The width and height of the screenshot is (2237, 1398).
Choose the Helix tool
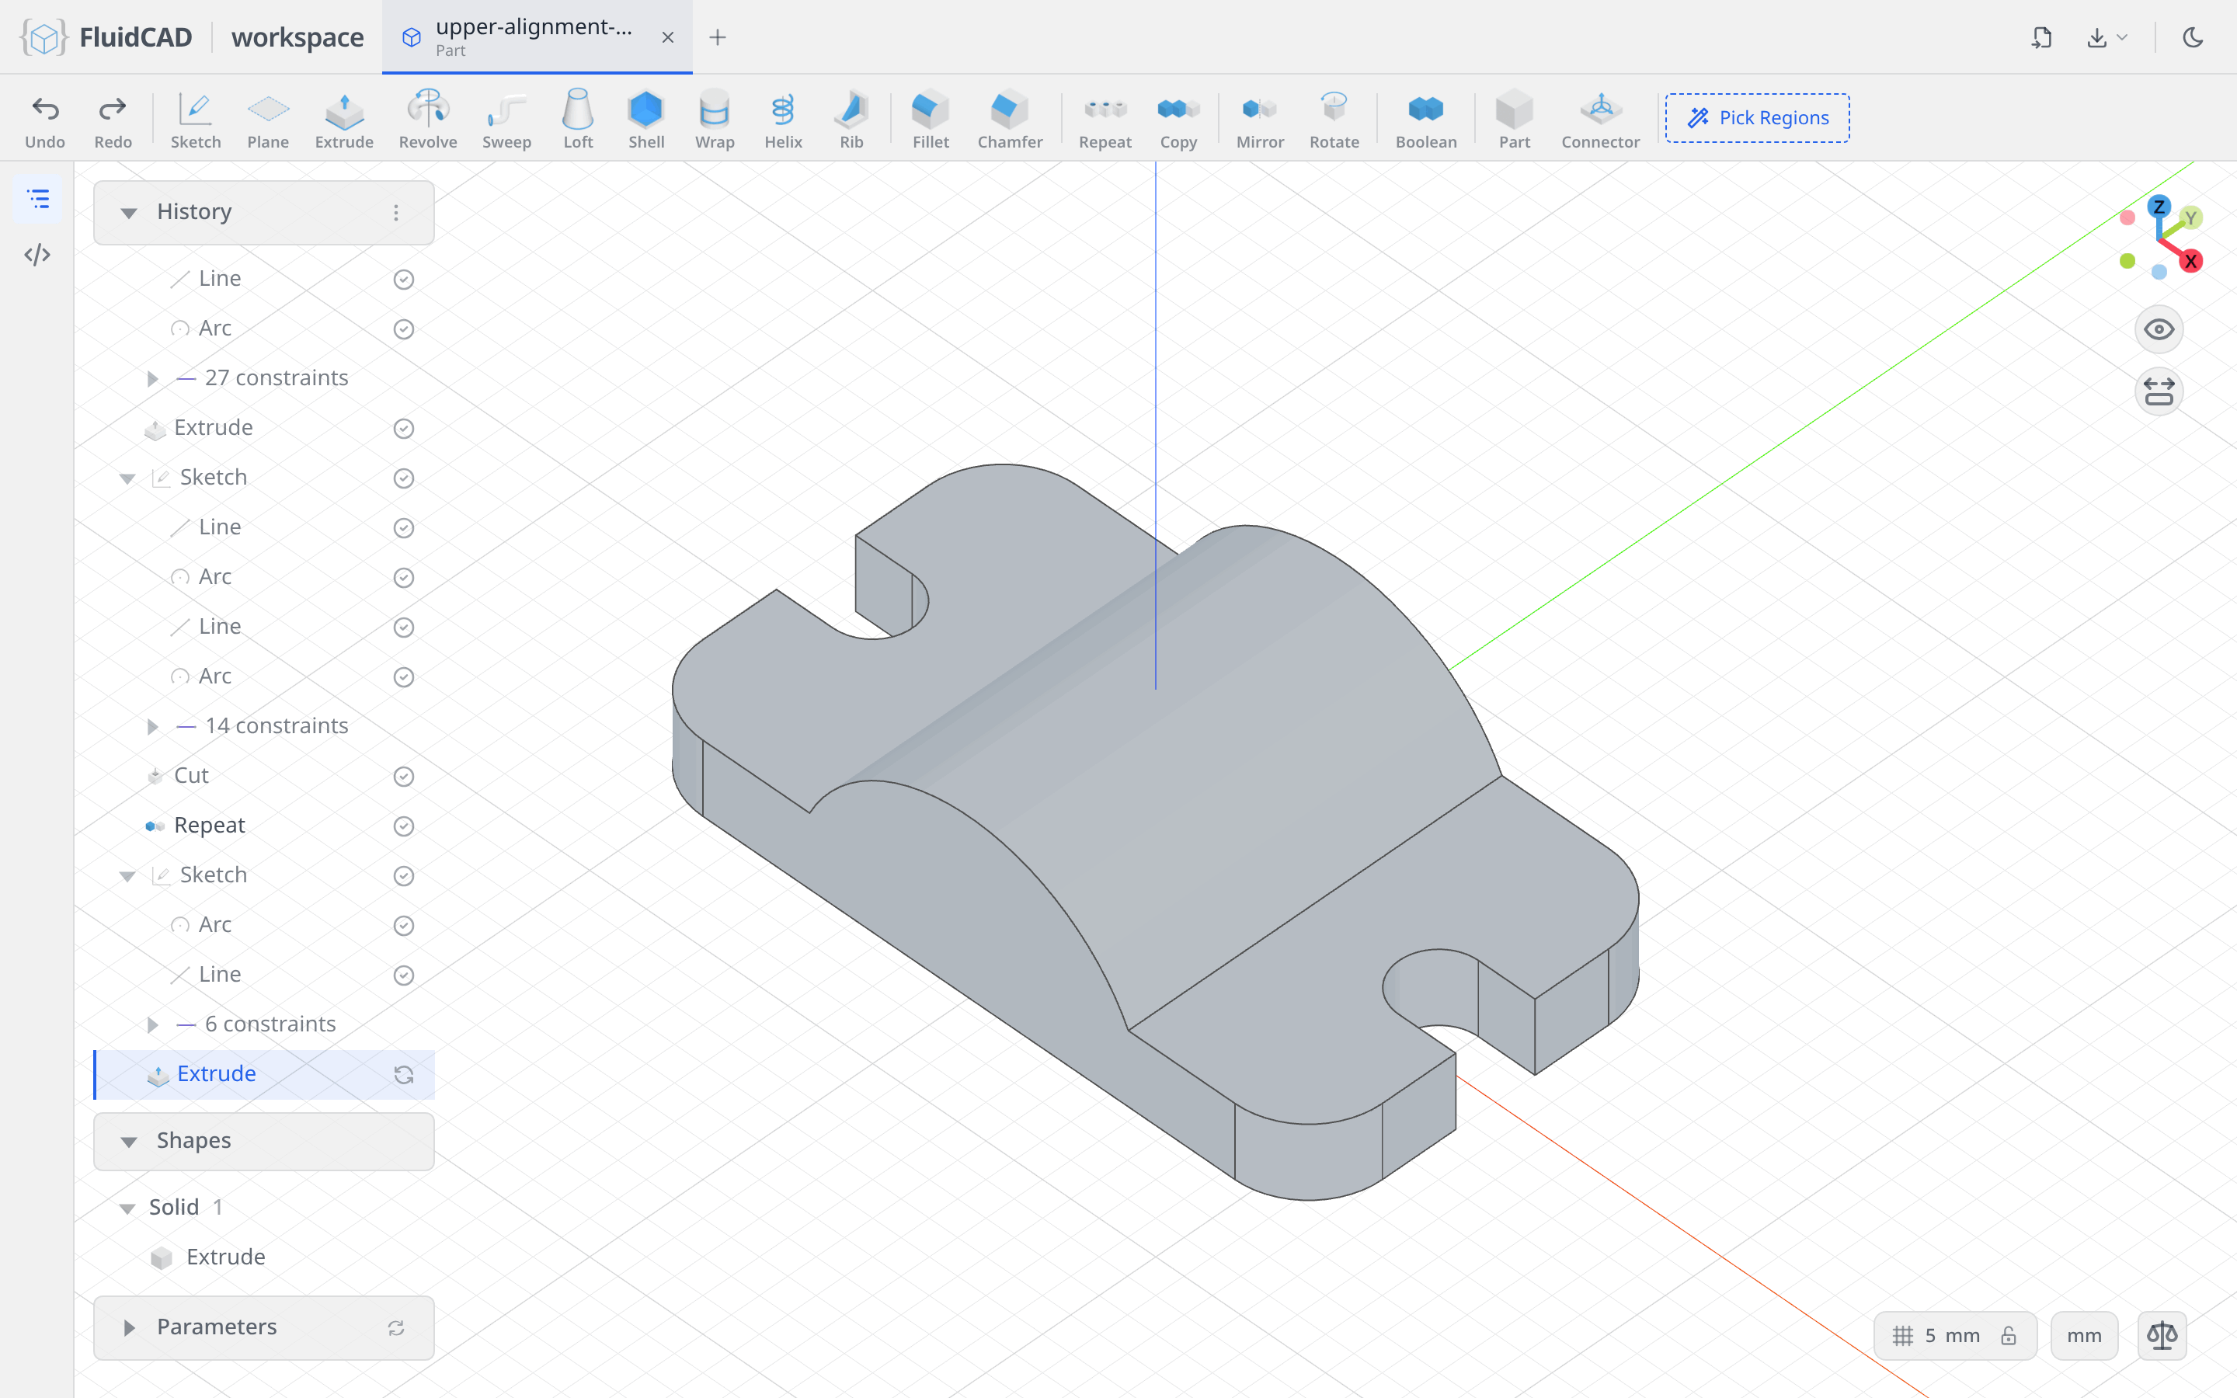[783, 120]
